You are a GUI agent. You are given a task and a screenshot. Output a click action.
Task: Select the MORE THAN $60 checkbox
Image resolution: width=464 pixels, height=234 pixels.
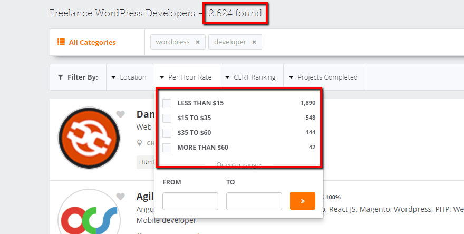pos(167,148)
